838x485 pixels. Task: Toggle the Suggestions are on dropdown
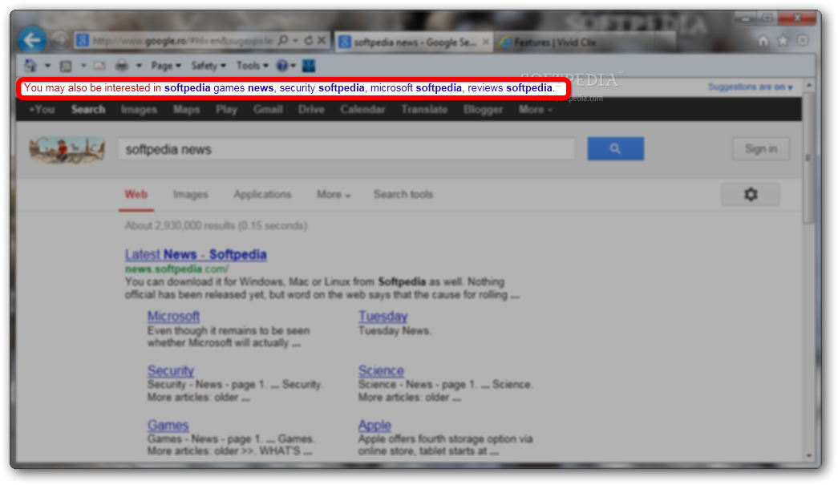pos(750,87)
